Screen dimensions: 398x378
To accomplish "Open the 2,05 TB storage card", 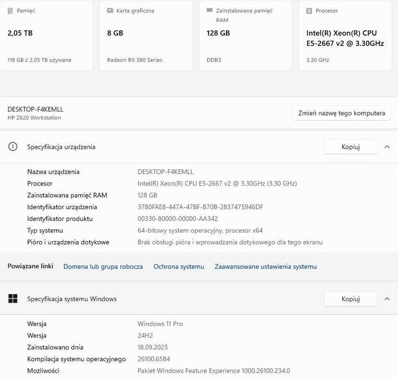I will 47,36.
